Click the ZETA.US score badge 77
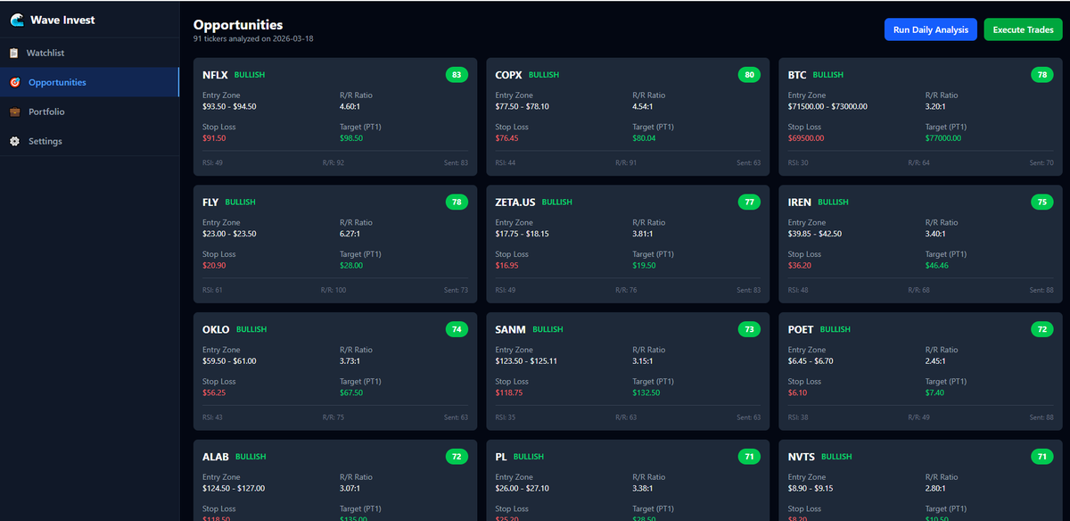Image resolution: width=1070 pixels, height=521 pixels. pyautogui.click(x=750, y=203)
